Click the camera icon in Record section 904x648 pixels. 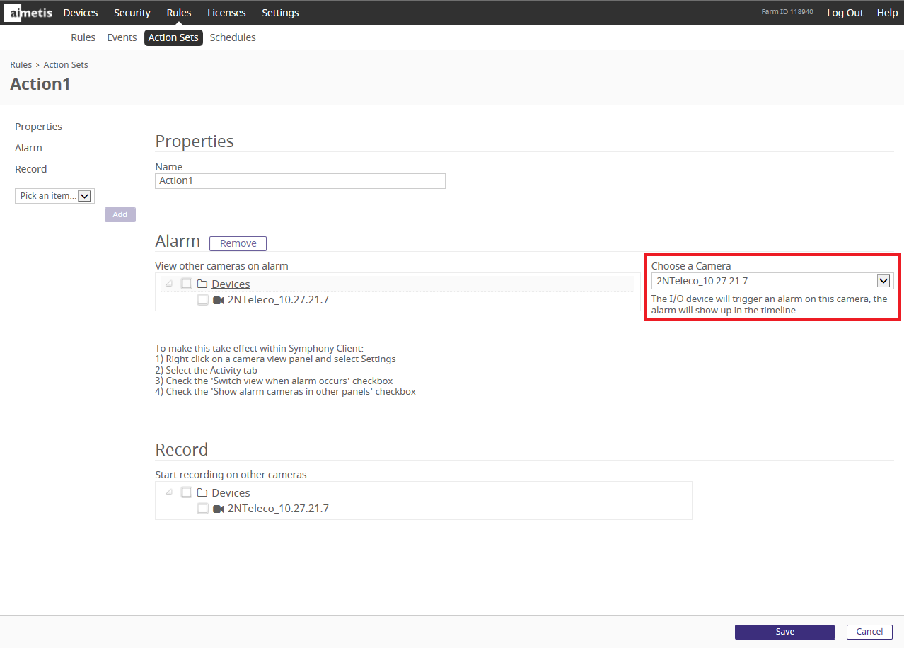[x=218, y=509]
